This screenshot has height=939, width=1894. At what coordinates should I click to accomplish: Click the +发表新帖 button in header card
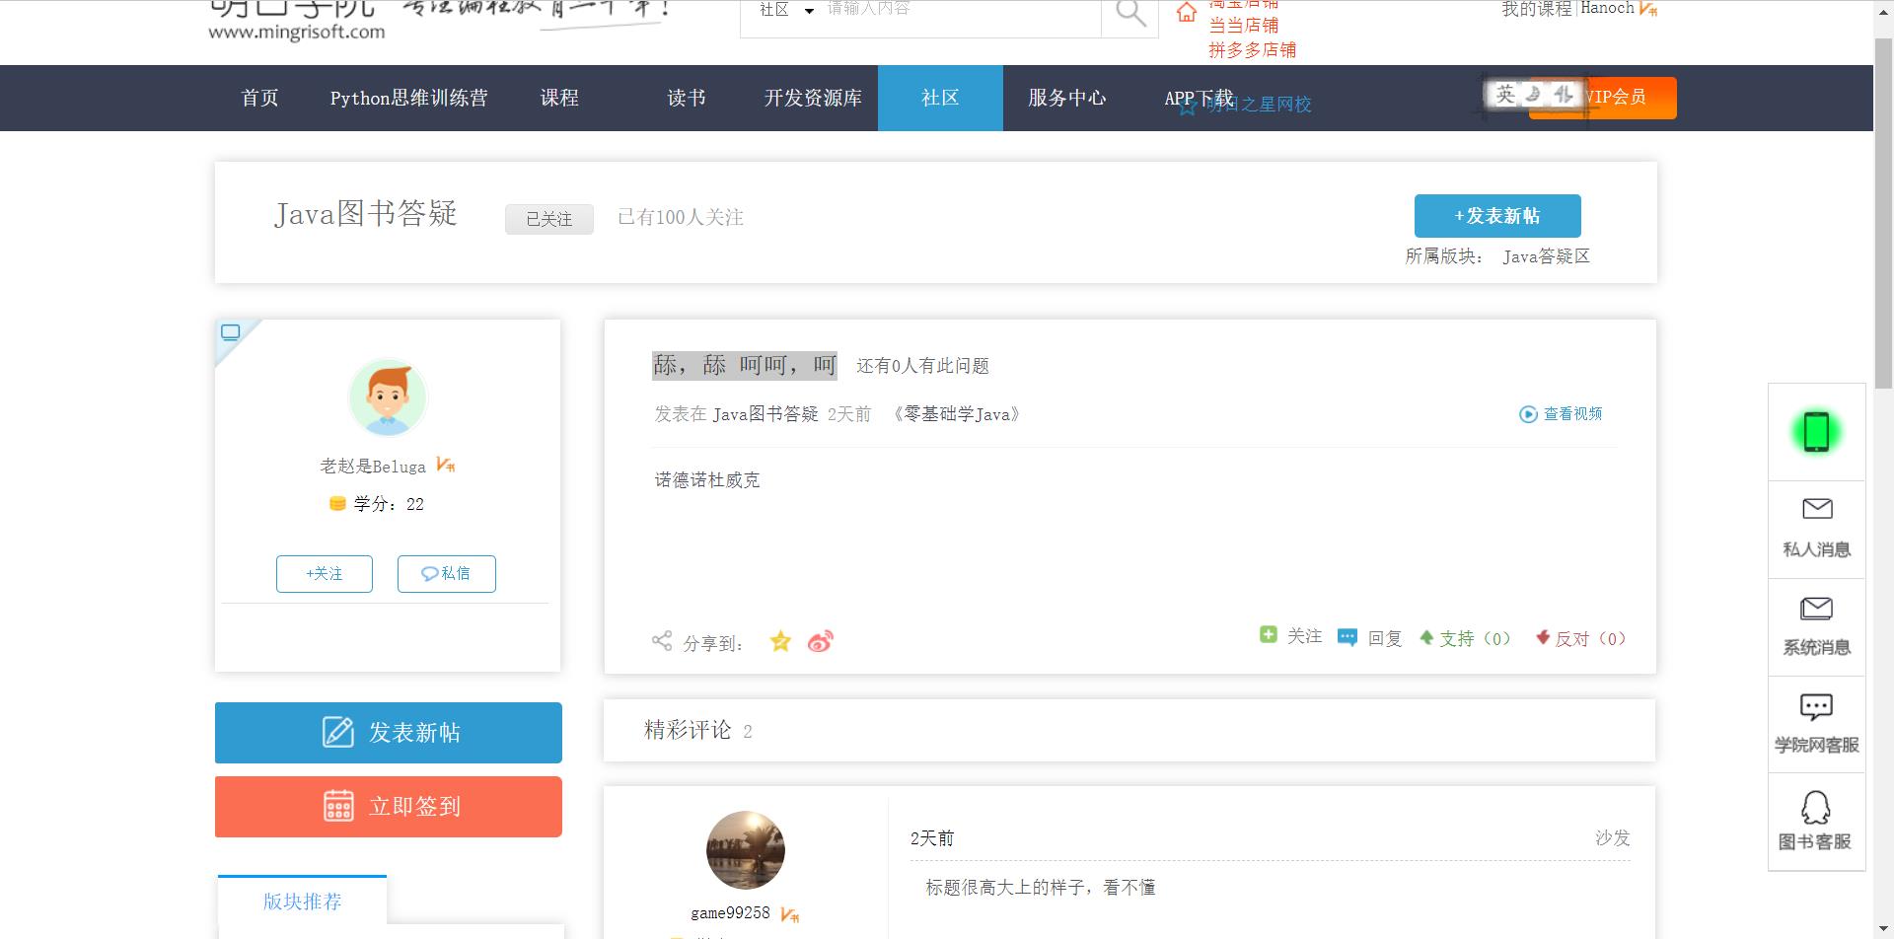(x=1497, y=216)
